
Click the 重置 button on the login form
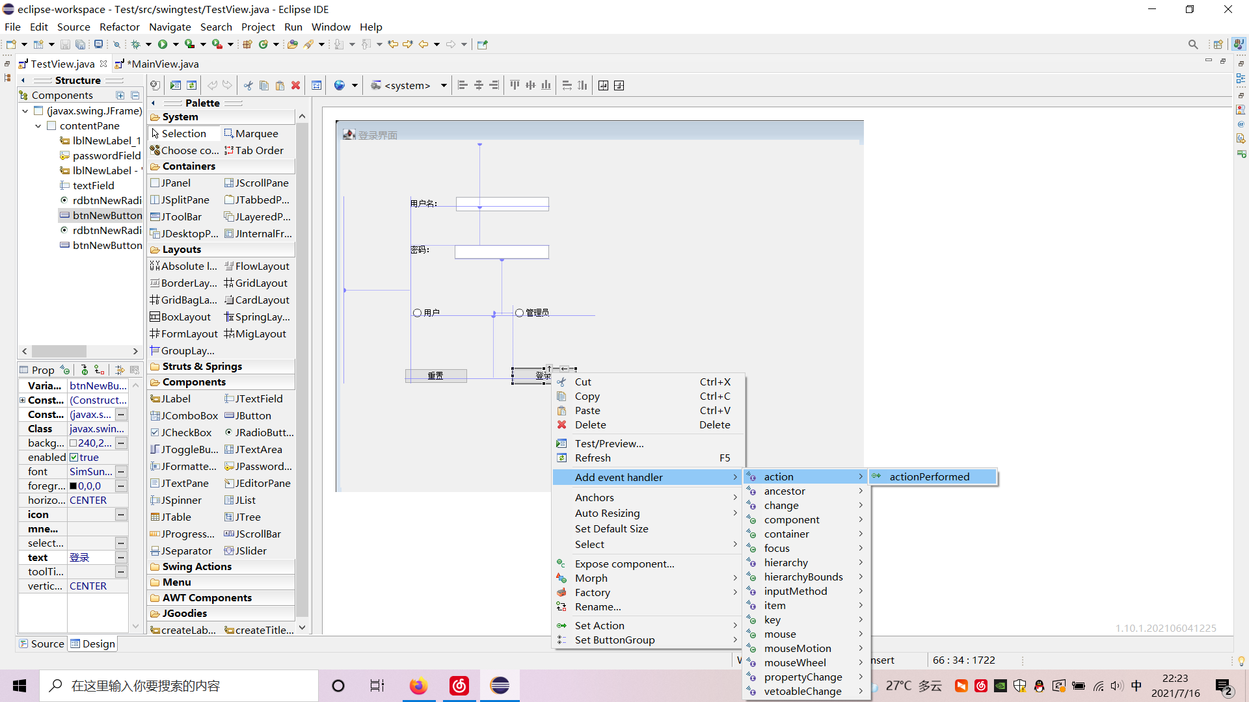point(435,376)
